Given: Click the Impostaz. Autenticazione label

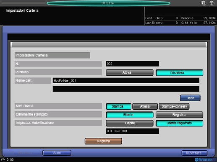Looking at the screenshot, I should 58,123.
